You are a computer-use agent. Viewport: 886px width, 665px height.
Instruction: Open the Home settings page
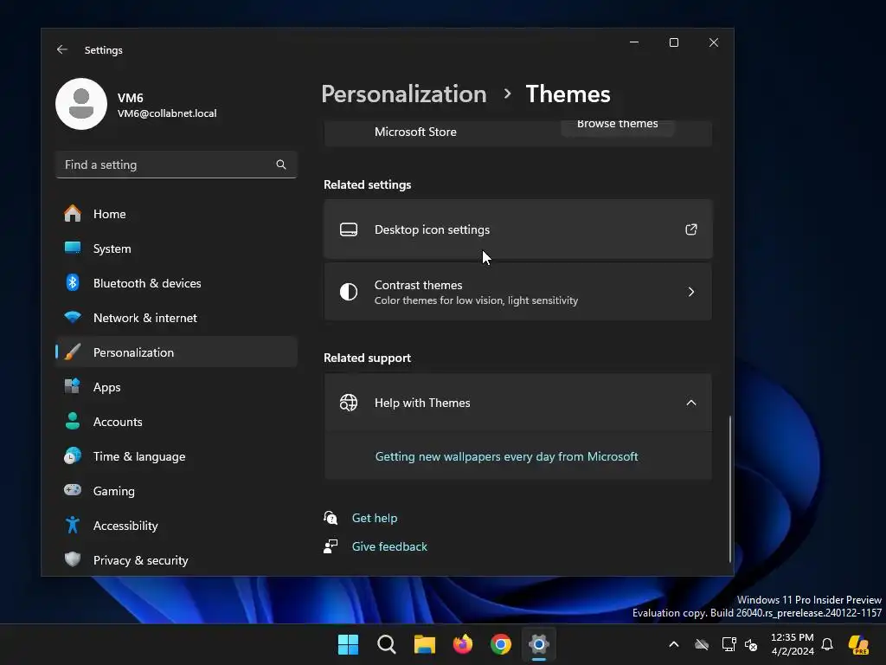click(177, 214)
